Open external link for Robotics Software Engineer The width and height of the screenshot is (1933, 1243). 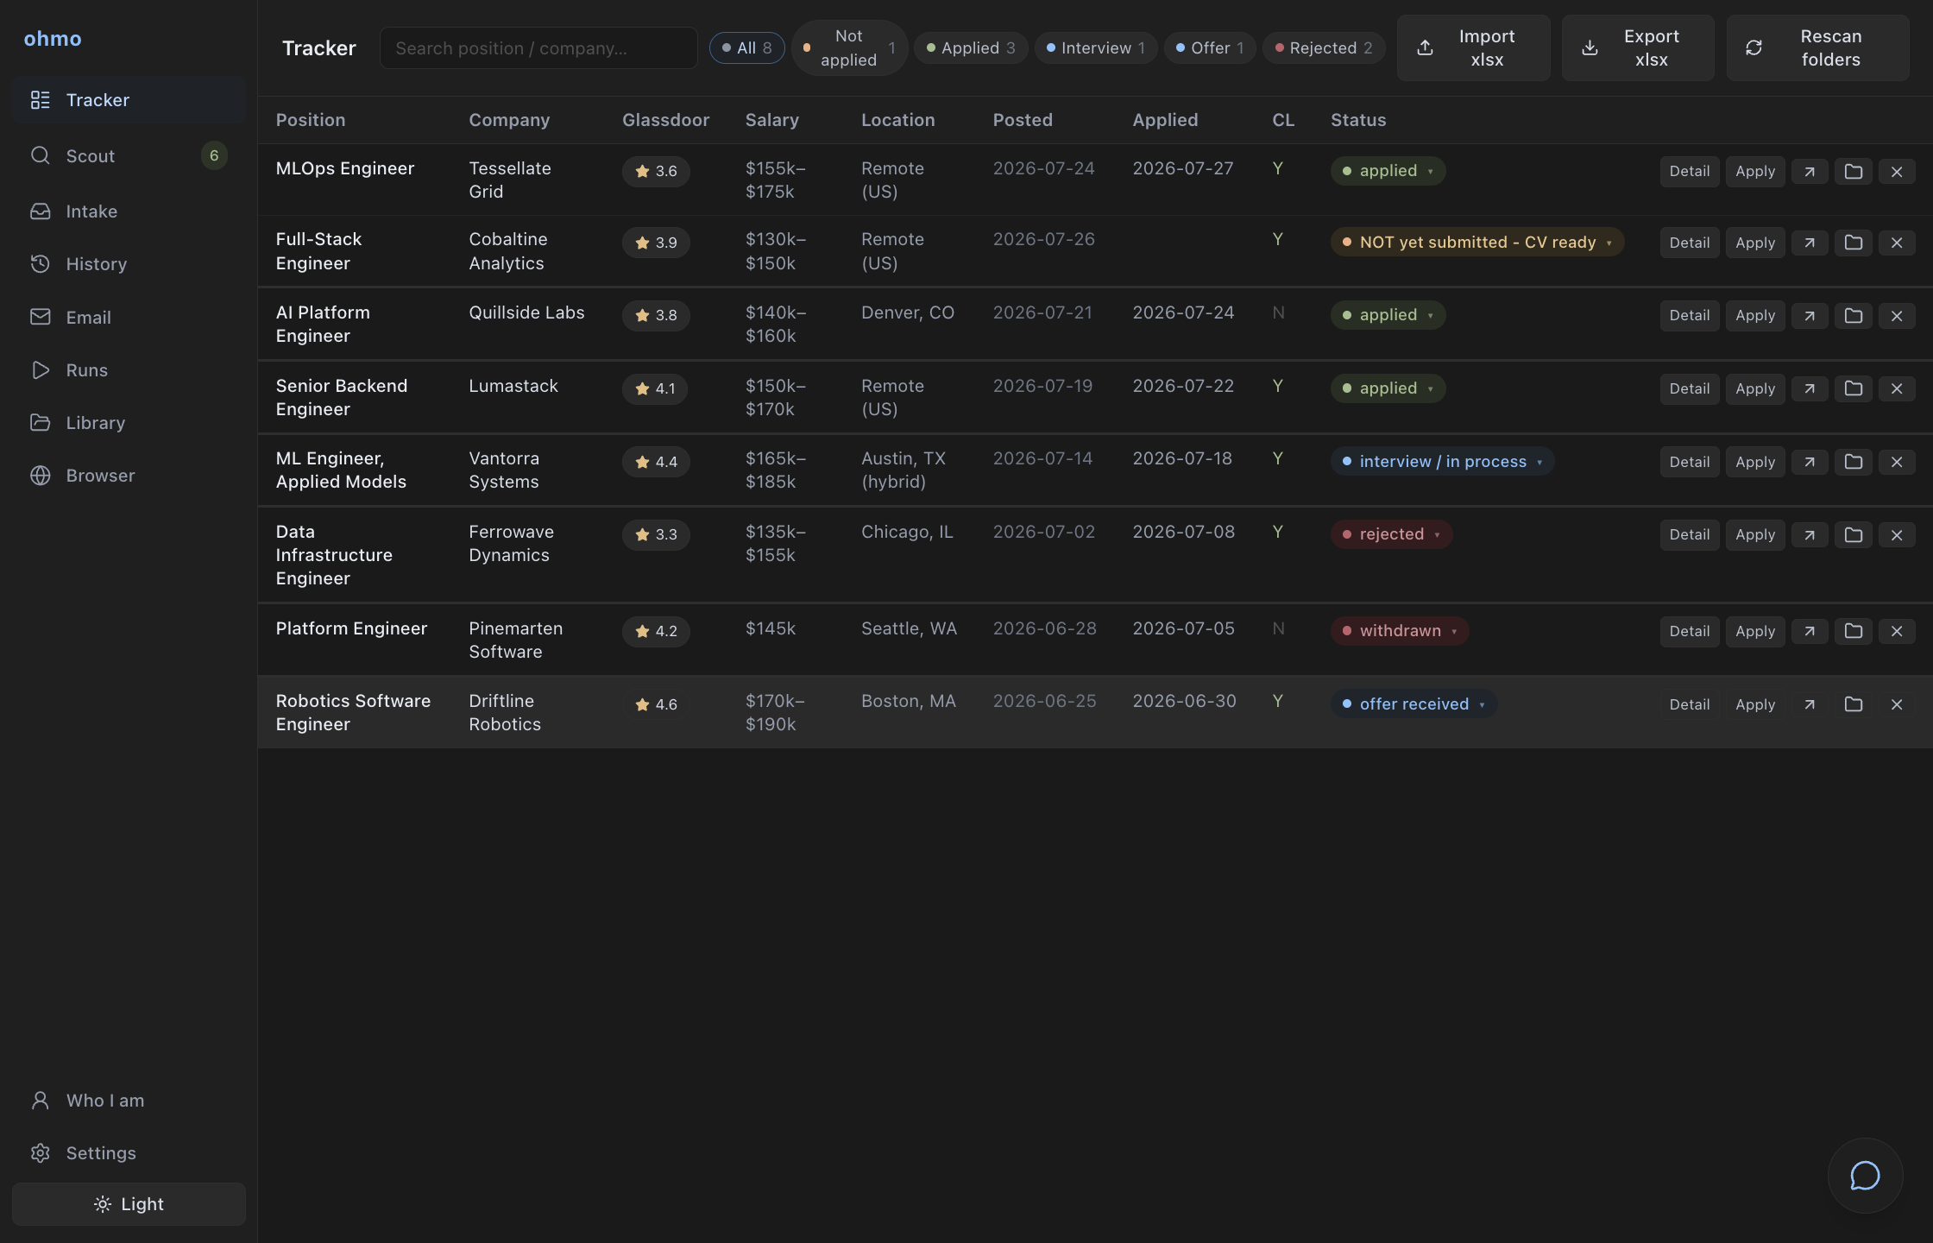pos(1810,704)
